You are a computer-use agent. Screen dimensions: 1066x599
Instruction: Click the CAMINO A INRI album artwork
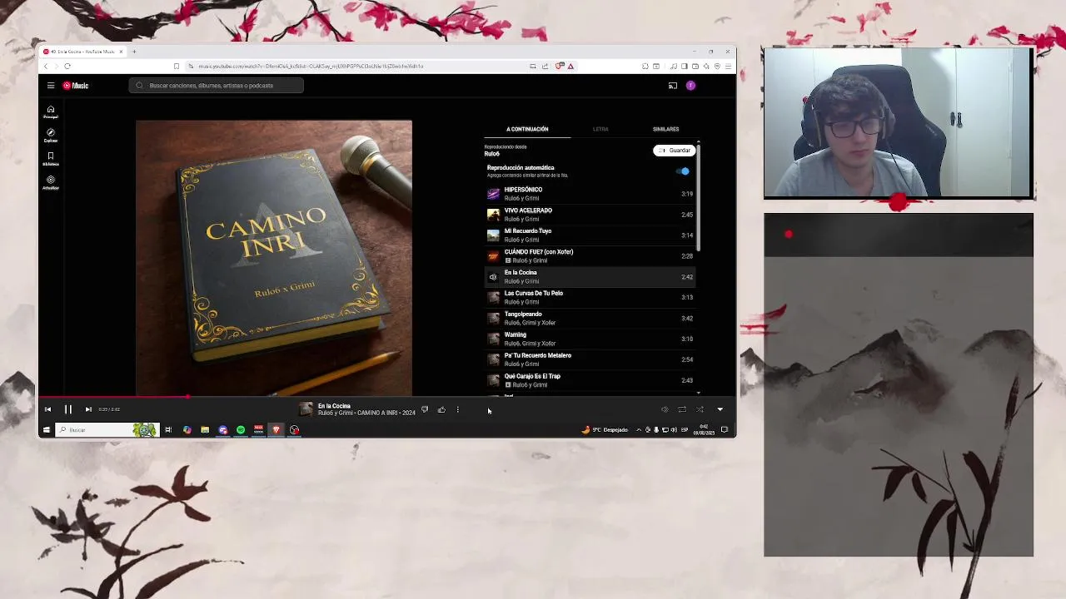coord(274,258)
